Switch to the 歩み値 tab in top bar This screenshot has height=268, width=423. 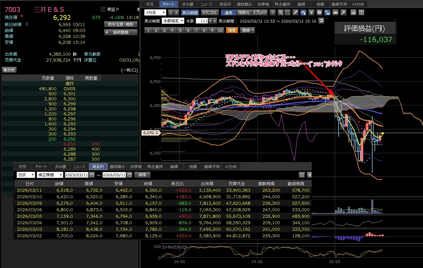[x=188, y=4]
